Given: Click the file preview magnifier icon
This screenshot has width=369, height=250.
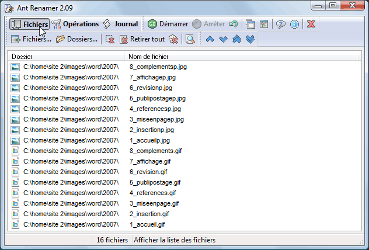Looking at the screenshot, I should pos(190,40).
